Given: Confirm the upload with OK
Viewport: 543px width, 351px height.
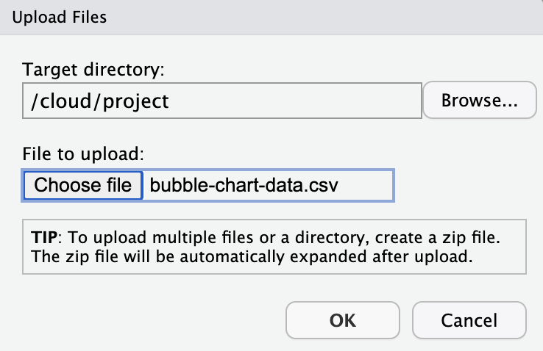Looking at the screenshot, I should coord(342,320).
